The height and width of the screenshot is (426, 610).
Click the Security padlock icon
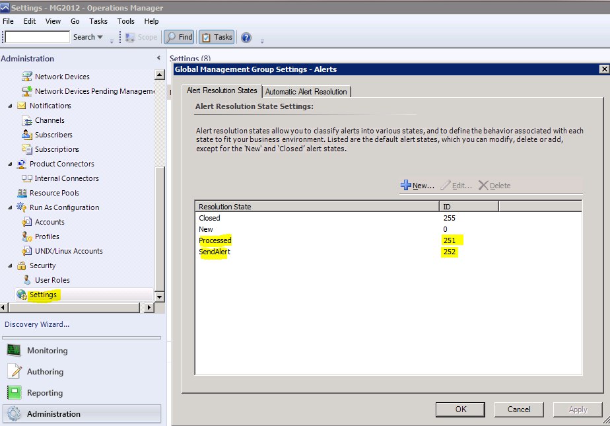click(21, 266)
